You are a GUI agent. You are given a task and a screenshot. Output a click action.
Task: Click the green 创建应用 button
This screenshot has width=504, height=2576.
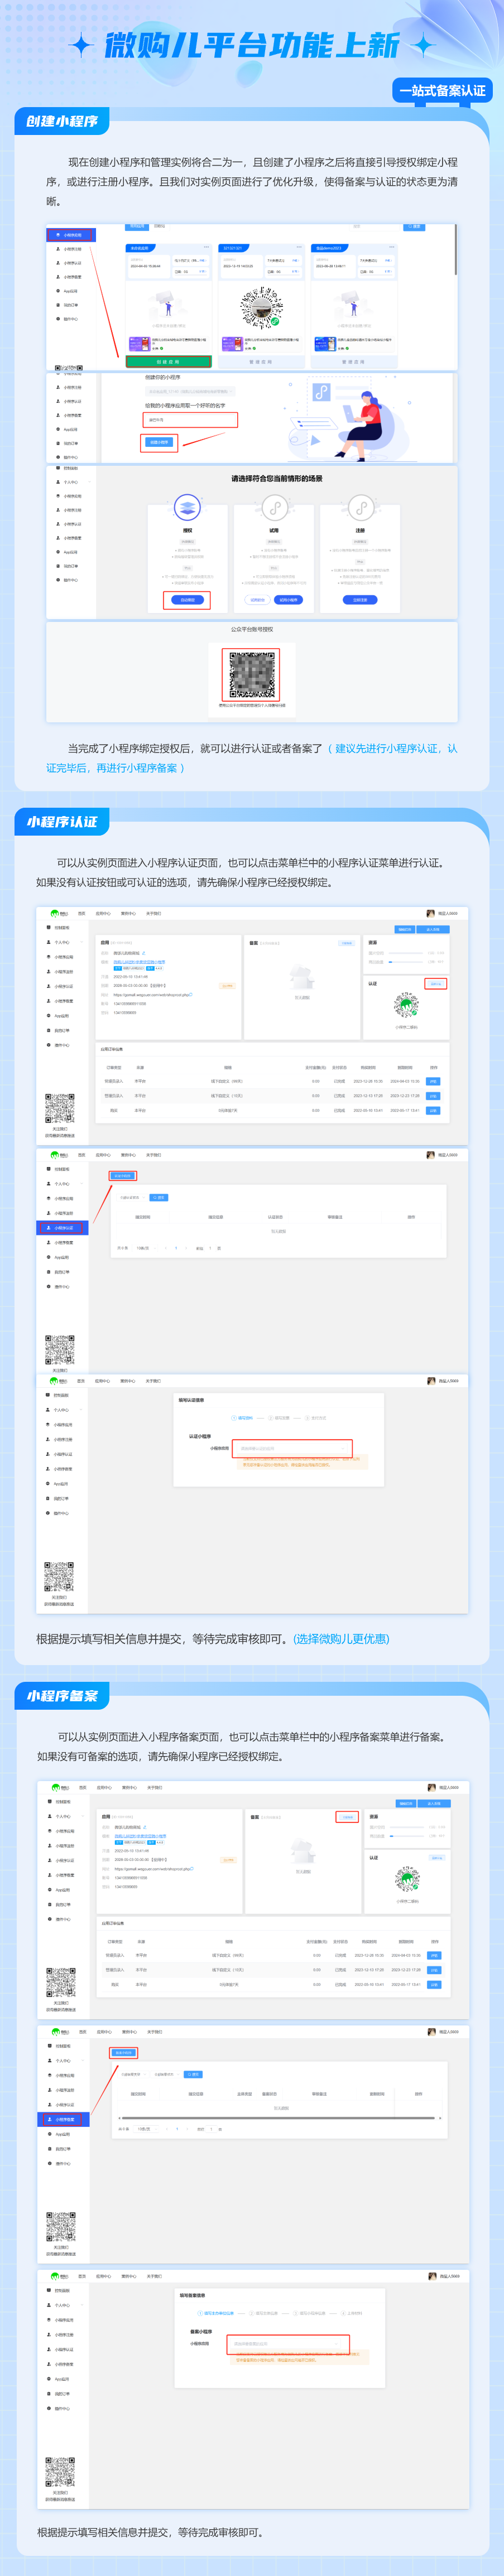tap(168, 362)
